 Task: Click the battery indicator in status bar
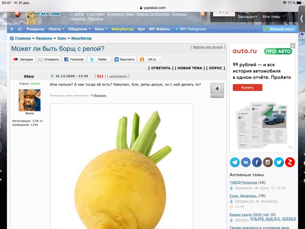tap(300, 3)
